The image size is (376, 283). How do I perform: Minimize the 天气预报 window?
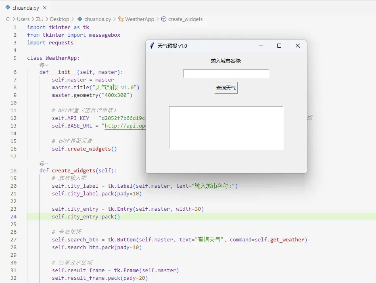(261, 46)
